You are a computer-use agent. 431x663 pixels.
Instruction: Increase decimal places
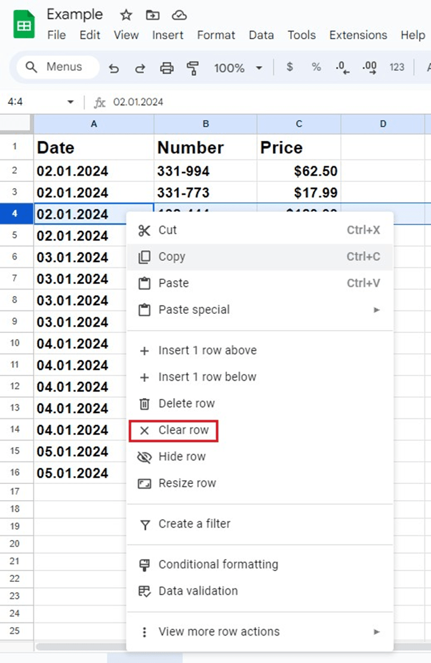368,67
